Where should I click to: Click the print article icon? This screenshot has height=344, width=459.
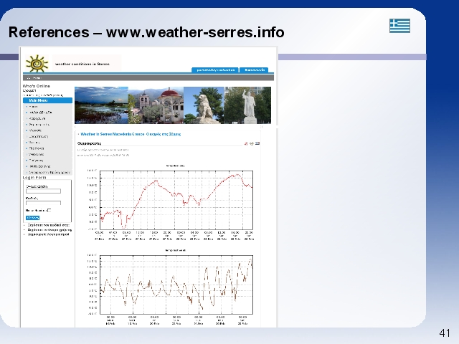pyautogui.click(x=252, y=143)
